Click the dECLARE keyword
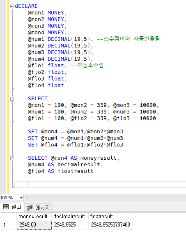Screen dimensions: 186x248 pyautogui.click(x=26, y=6)
